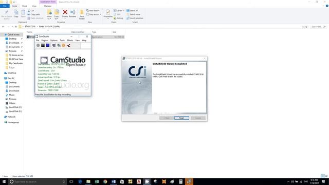This screenshot has height=185, width=329.
Task: Open CamStudio Help menu
Action: (x=84, y=40)
